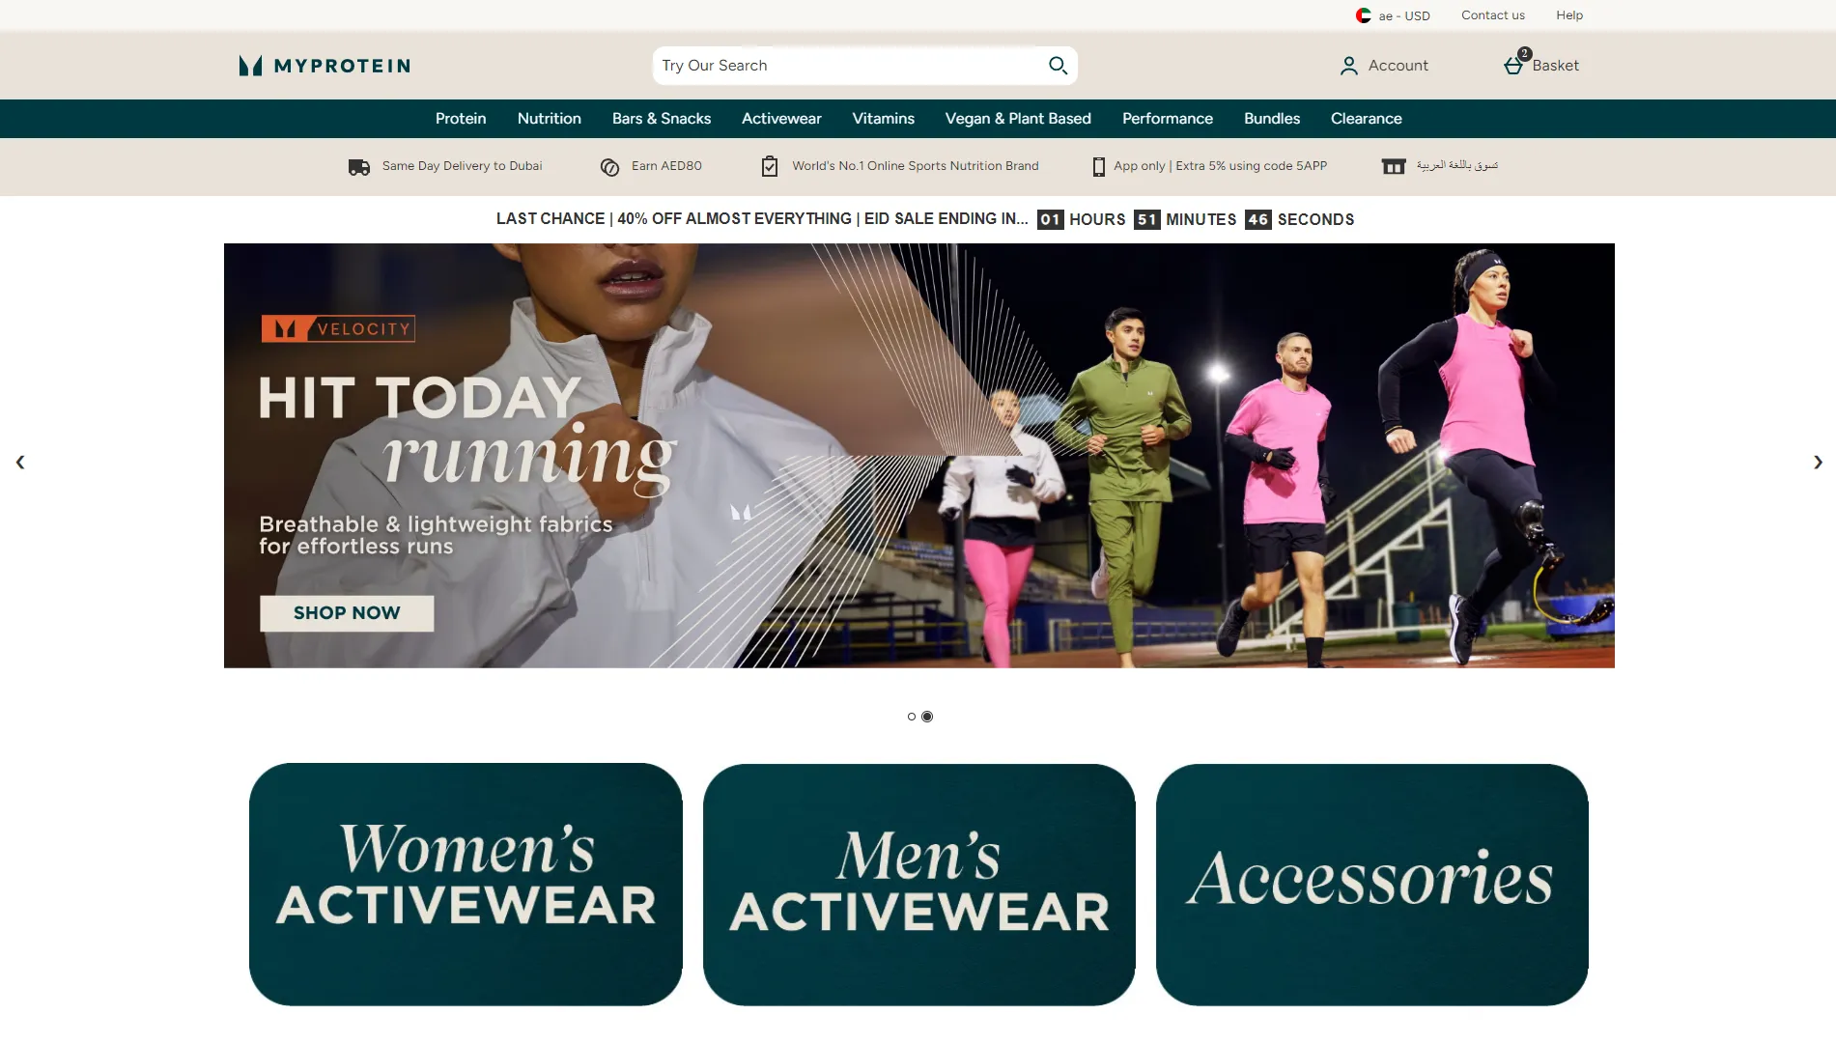Viewport: 1836px width, 1043px height.
Task: Click the UAE flag icon
Action: coord(1363,15)
